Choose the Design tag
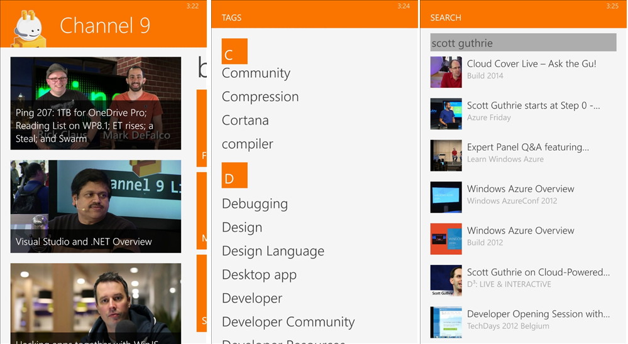This screenshot has width=628, height=344. [x=242, y=228]
